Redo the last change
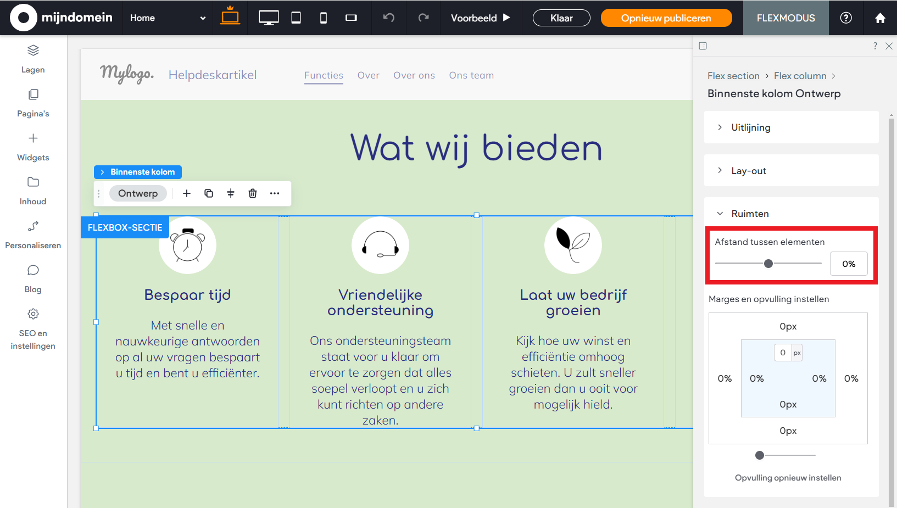 (x=423, y=18)
